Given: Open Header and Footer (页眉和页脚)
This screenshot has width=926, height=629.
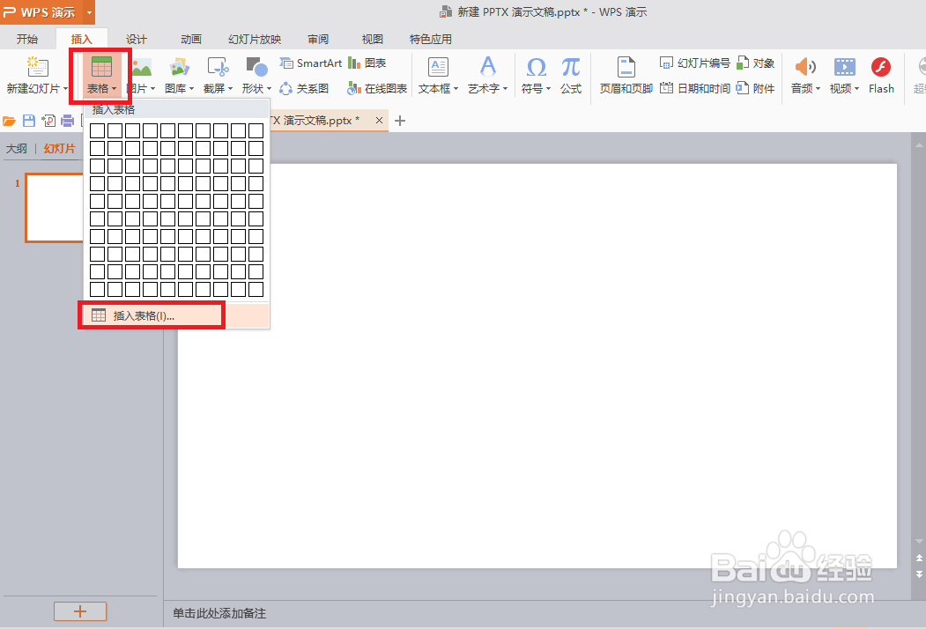Looking at the screenshot, I should point(626,75).
